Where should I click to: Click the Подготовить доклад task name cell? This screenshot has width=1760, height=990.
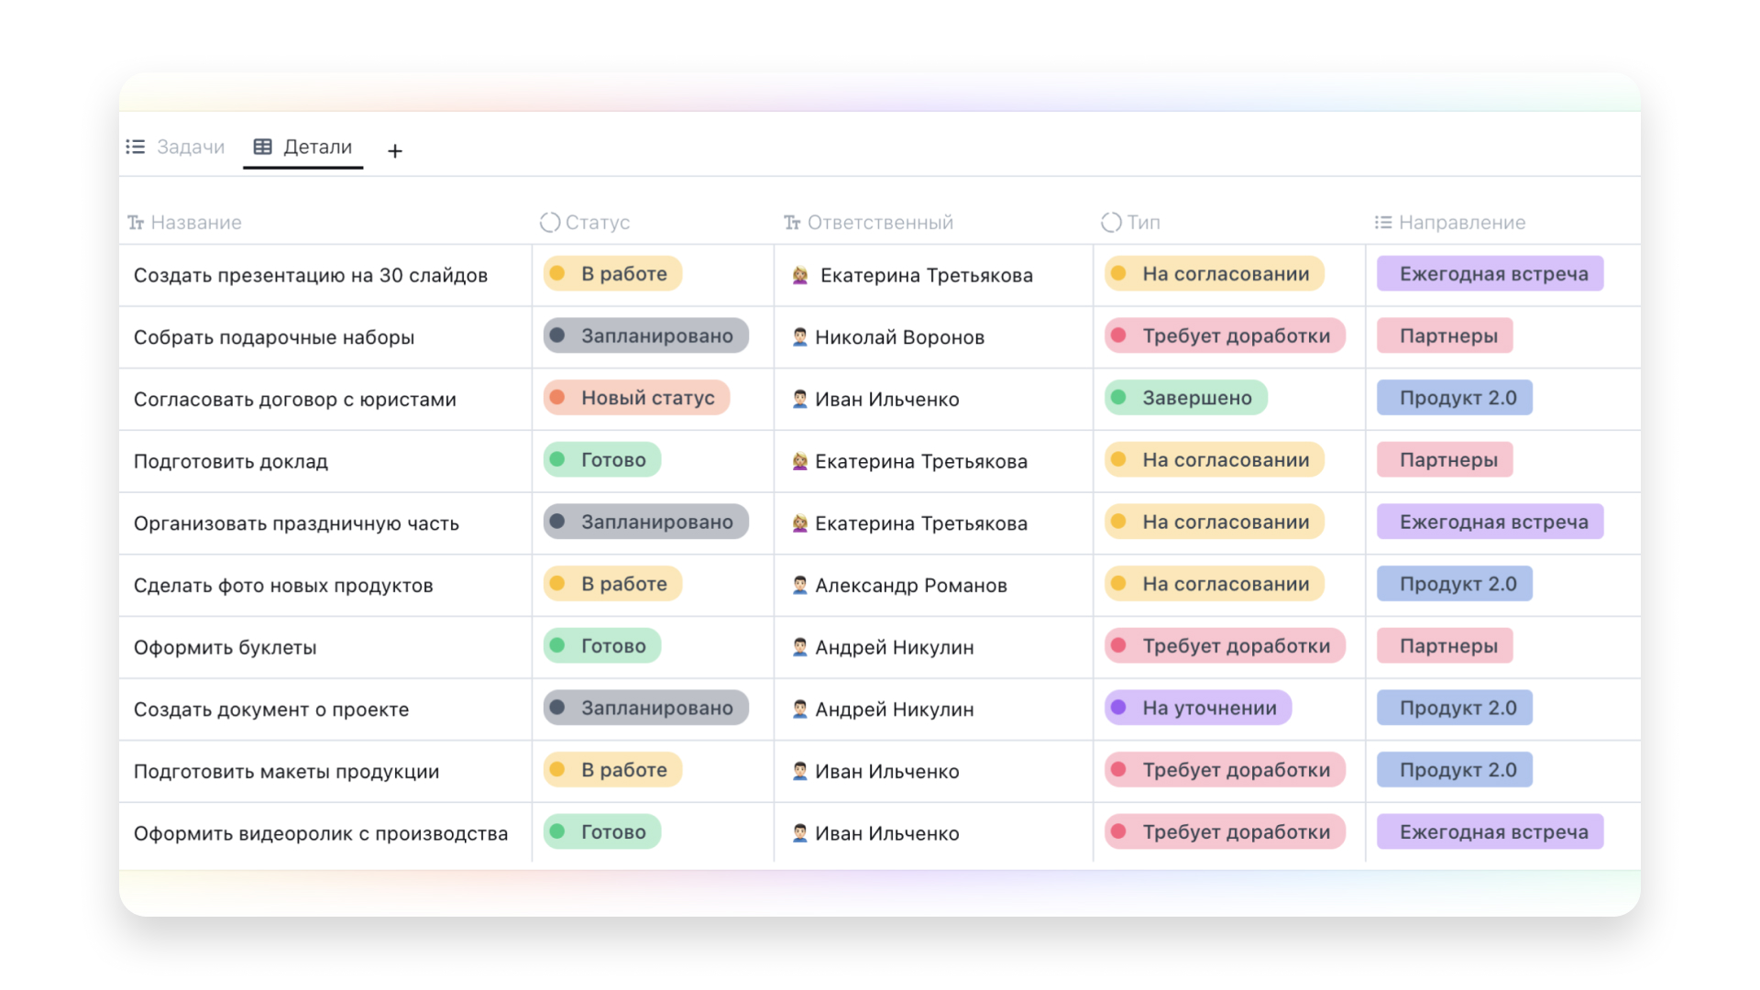tap(231, 461)
